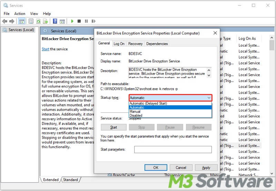Close the BitLocker properties dialog with X
Screen dimensions: 276x191
point(215,33)
